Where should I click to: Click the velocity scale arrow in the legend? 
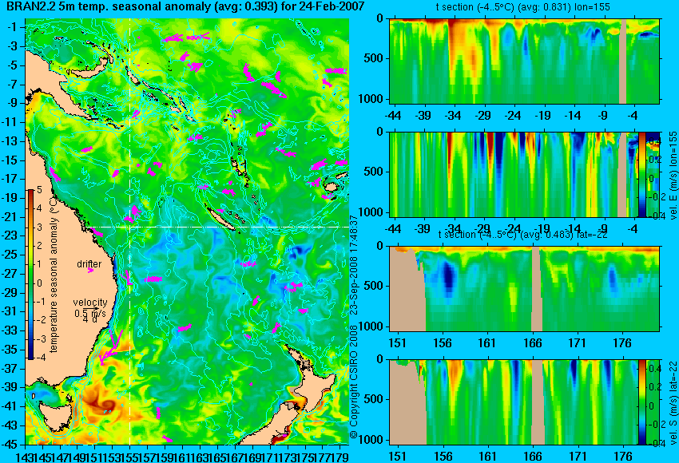tap(92, 309)
